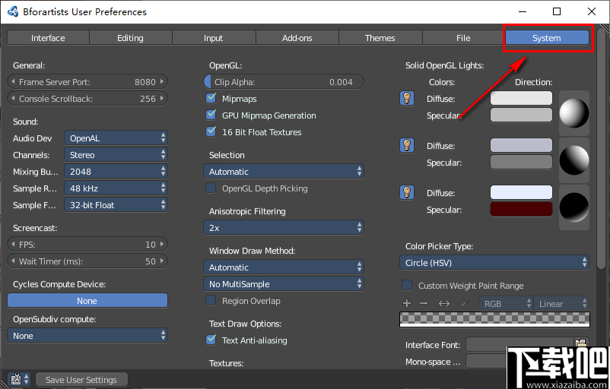Browse for Interface Font file

(581, 345)
